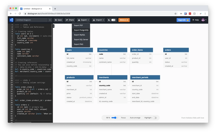Click the gray camera extension icon
This screenshot has width=216, height=133.
(181, 14)
